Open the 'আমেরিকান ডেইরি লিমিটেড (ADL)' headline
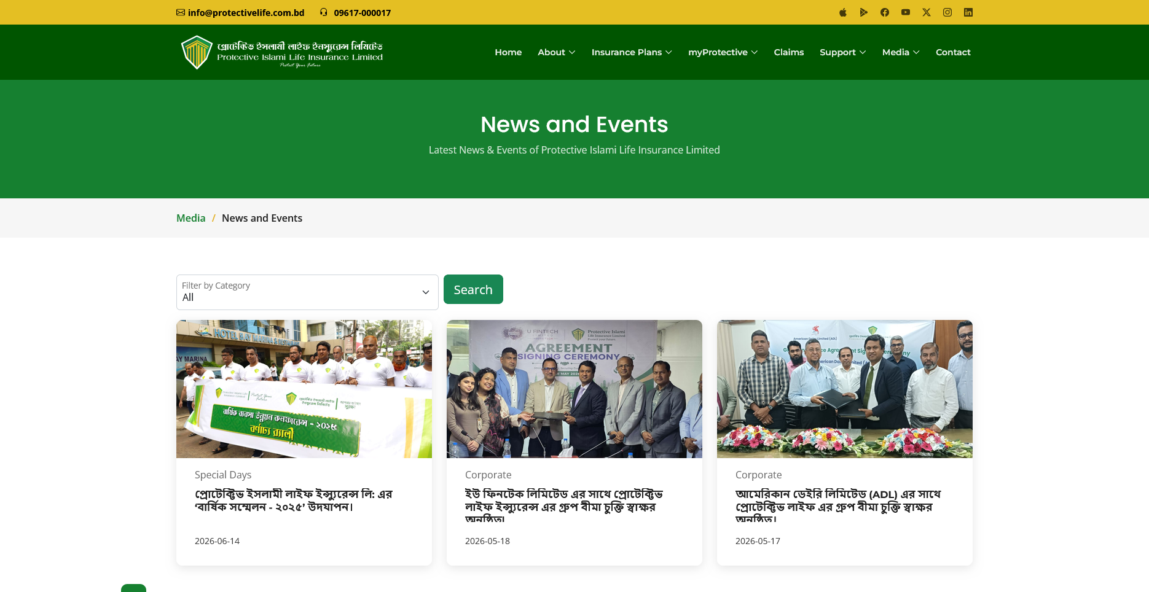The width and height of the screenshot is (1149, 592). [x=838, y=505]
